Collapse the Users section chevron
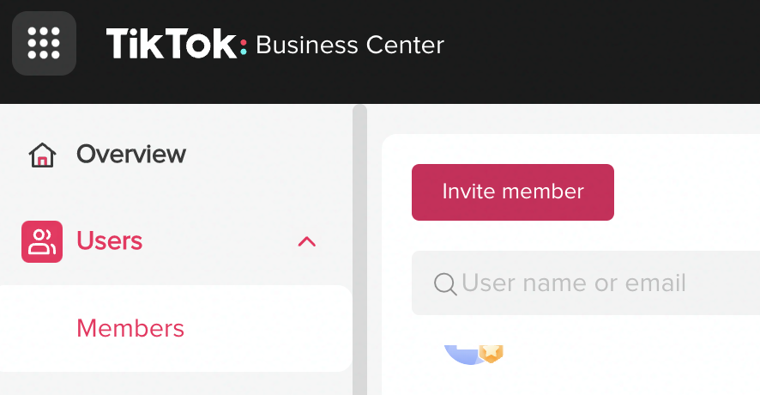The width and height of the screenshot is (760, 395). (306, 242)
